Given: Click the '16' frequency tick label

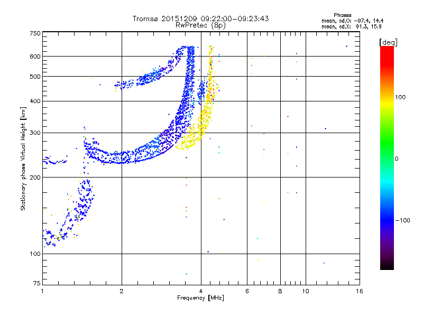Looking at the screenshot, I should (x=360, y=291).
